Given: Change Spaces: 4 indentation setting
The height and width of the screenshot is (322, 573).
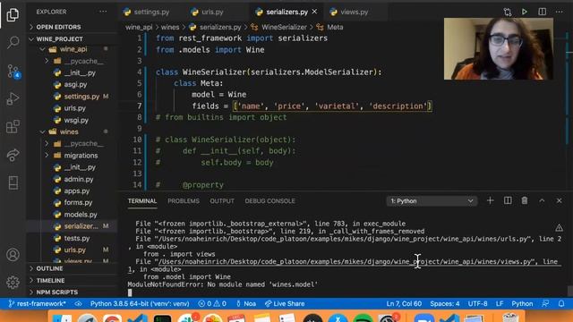Looking at the screenshot, I should point(444,304).
